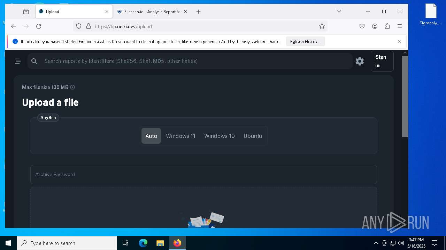Click the taskbar search box

tap(67, 243)
